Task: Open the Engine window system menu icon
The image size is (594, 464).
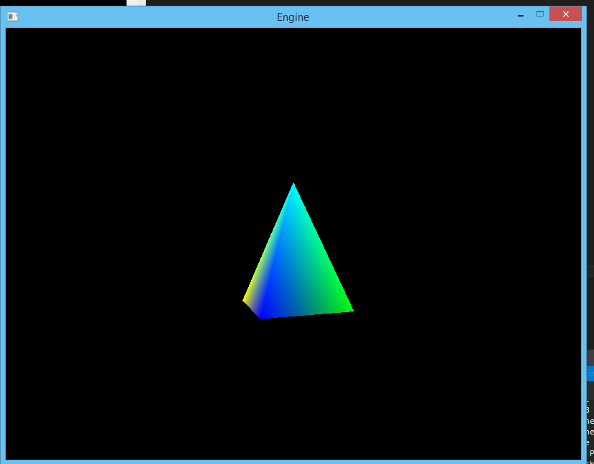Action: [12, 17]
